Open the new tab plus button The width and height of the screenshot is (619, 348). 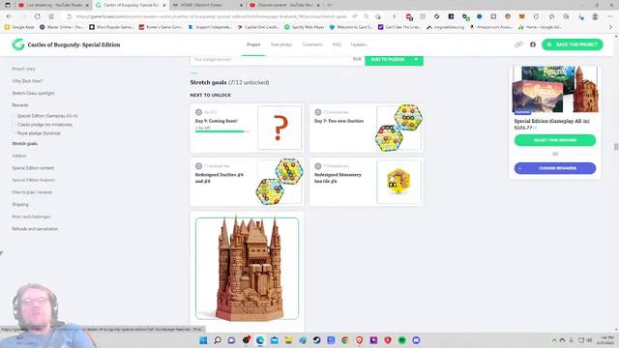coord(329,5)
